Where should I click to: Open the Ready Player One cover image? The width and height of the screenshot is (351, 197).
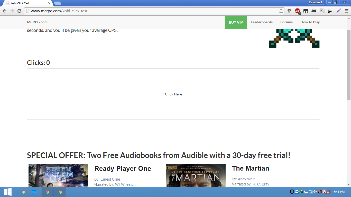click(58, 175)
